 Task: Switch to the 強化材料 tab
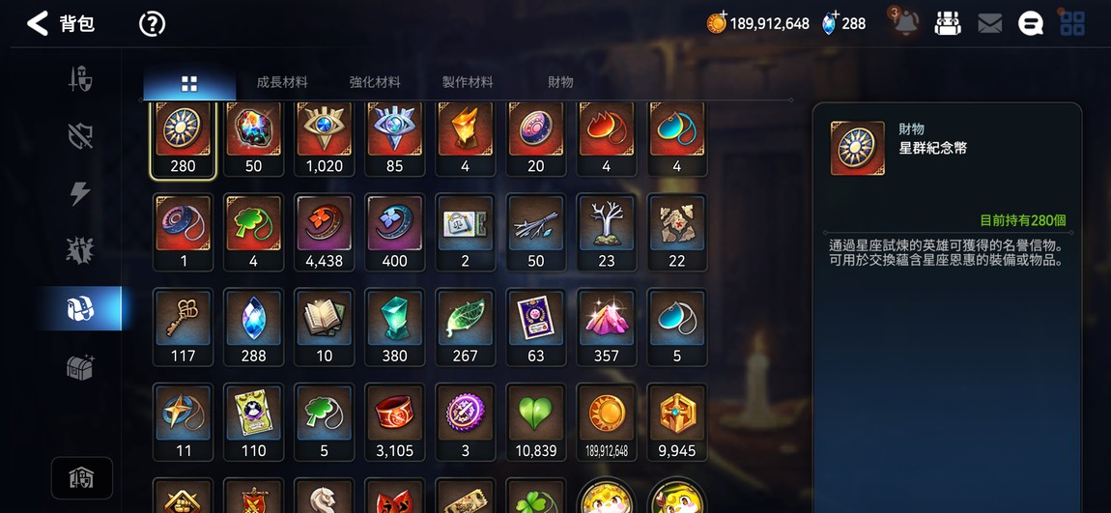click(x=375, y=82)
